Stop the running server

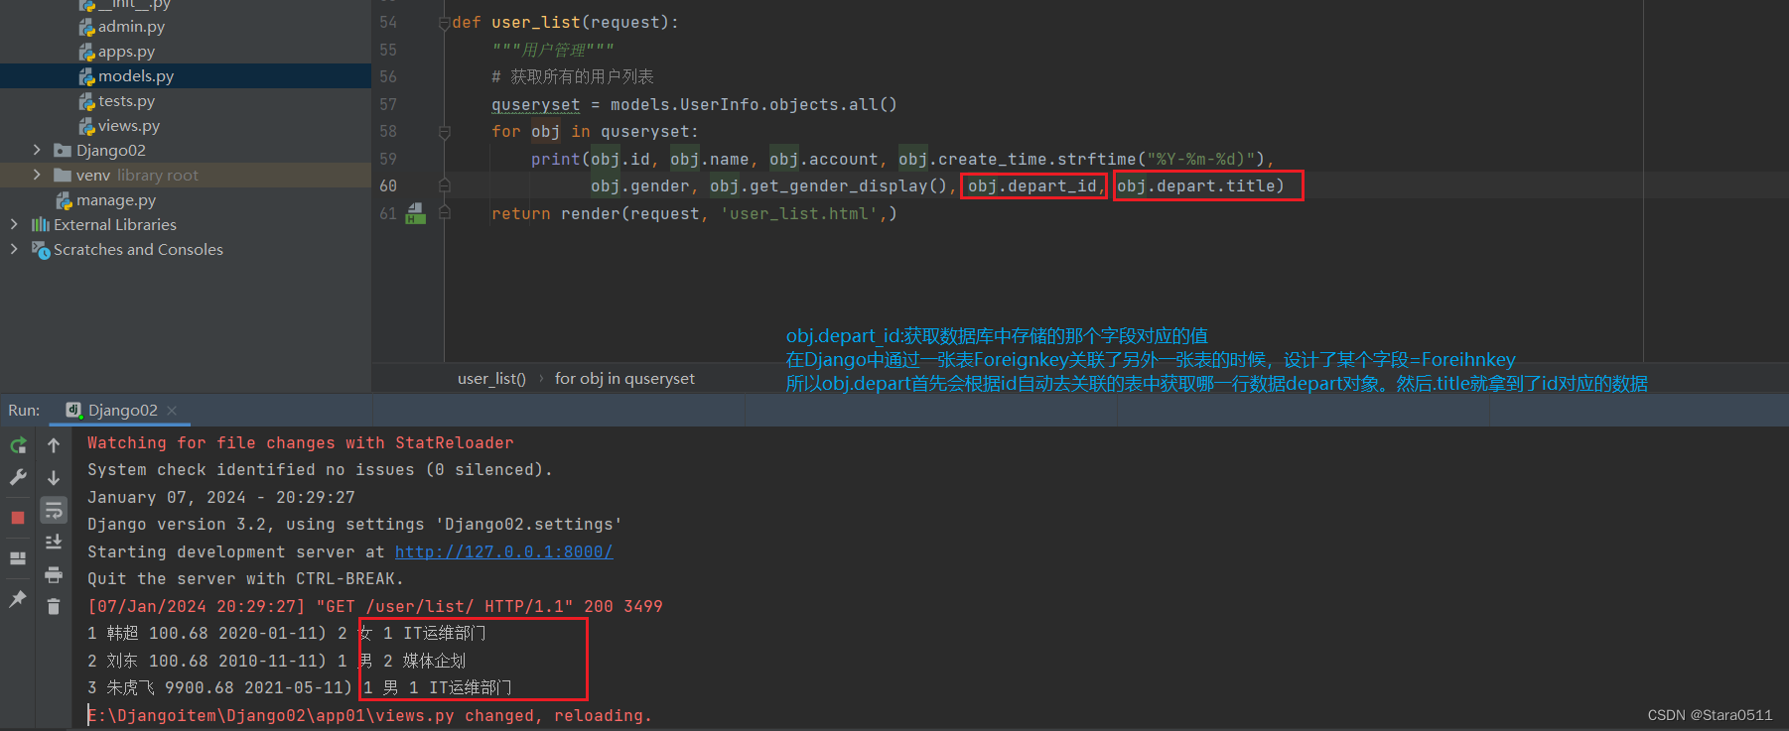tap(18, 518)
